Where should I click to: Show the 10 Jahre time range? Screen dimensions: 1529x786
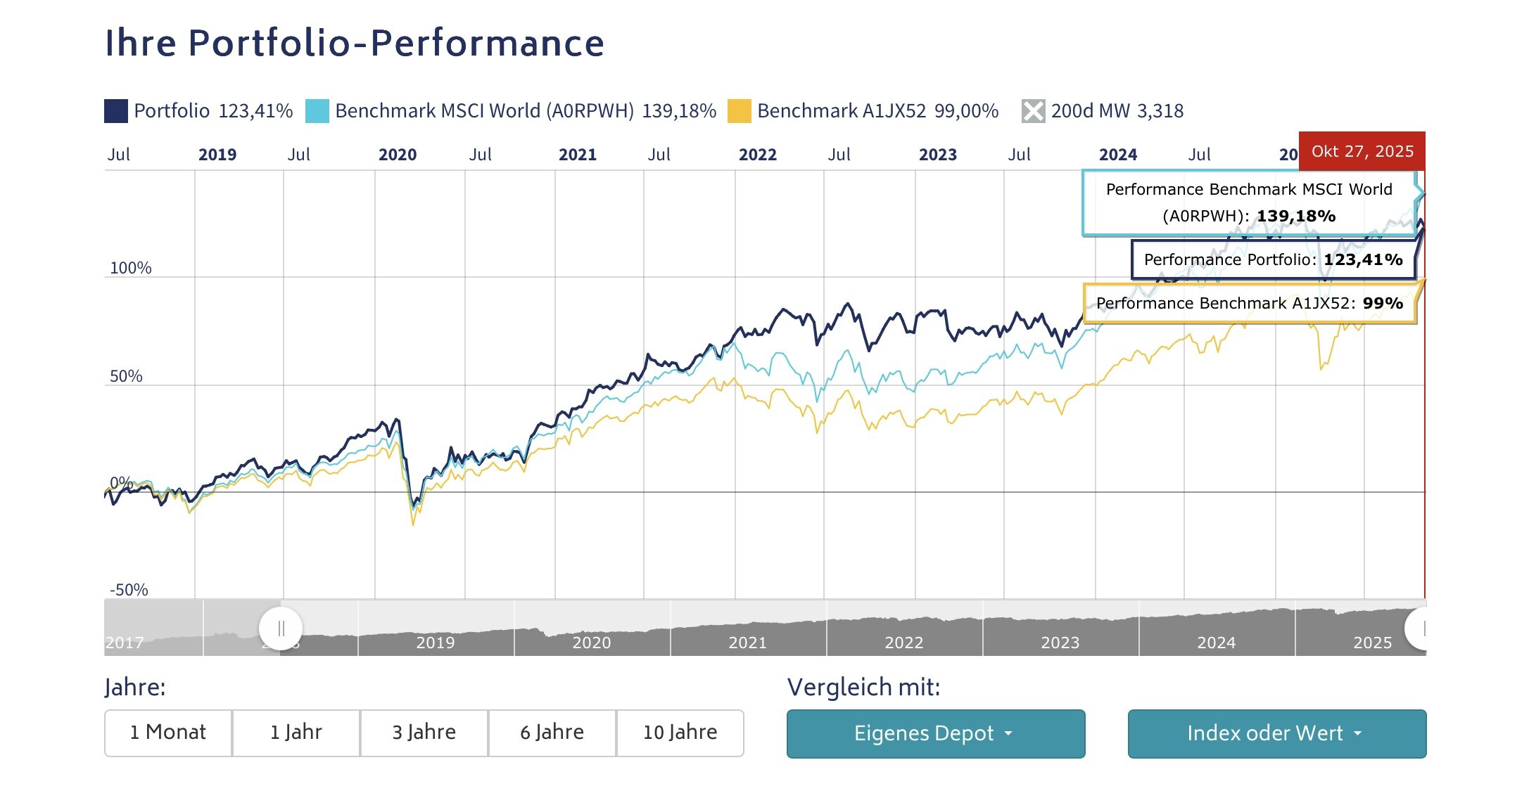(680, 733)
